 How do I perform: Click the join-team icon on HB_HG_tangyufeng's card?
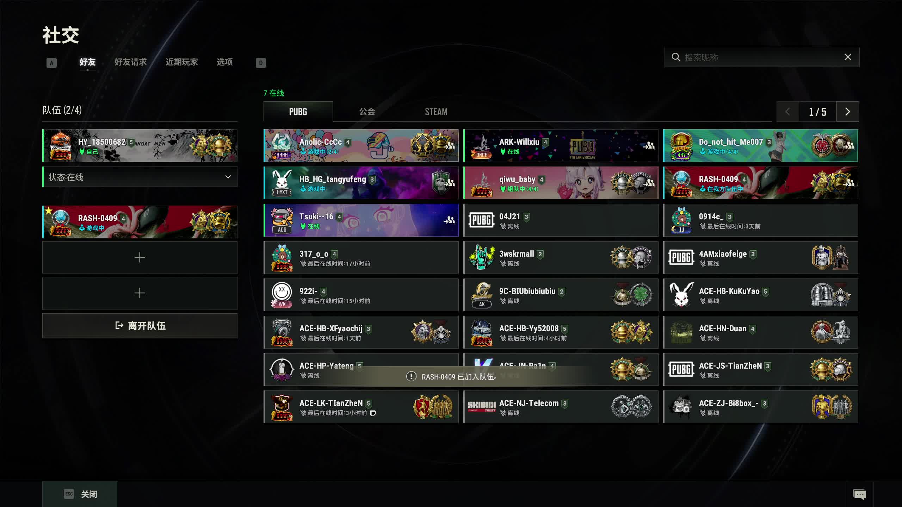pyautogui.click(x=449, y=183)
